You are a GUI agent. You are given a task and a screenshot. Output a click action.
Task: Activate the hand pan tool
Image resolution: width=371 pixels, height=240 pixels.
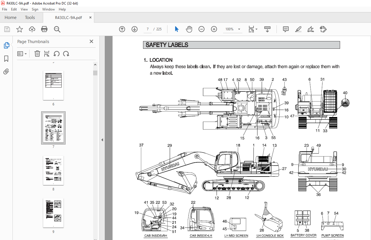tap(189, 29)
